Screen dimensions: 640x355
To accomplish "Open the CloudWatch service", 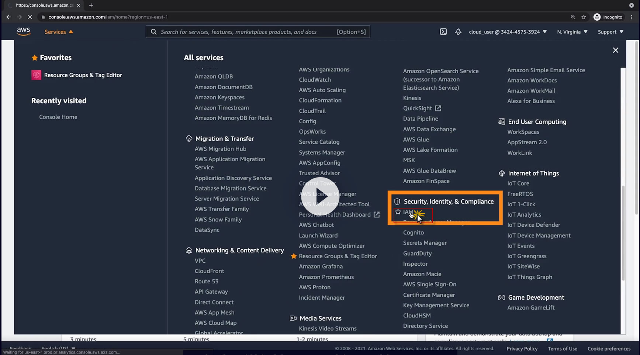I will [315, 80].
